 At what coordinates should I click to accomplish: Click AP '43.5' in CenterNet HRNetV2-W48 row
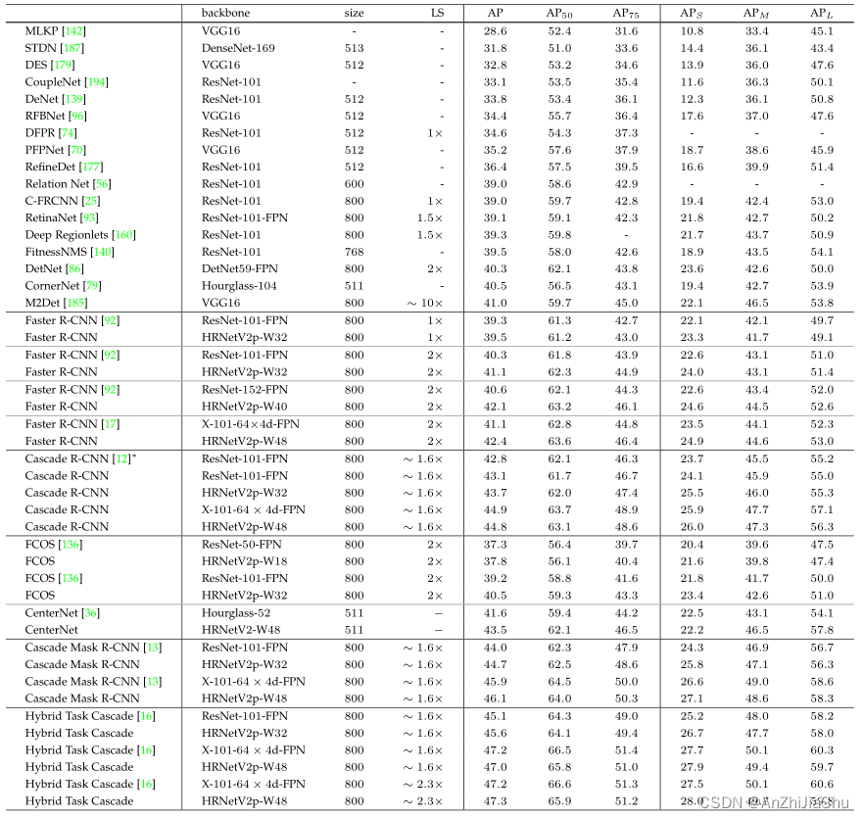pos(496,630)
